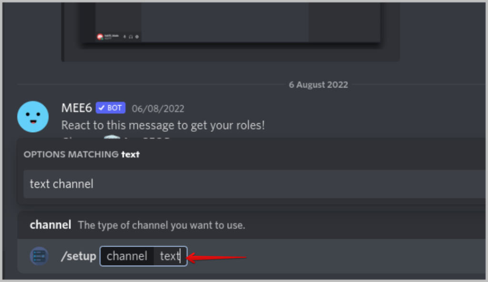Viewport: 488px width, 282px height.
Task: Click the verified BOT badge next to MEE6
Action: [x=111, y=108]
